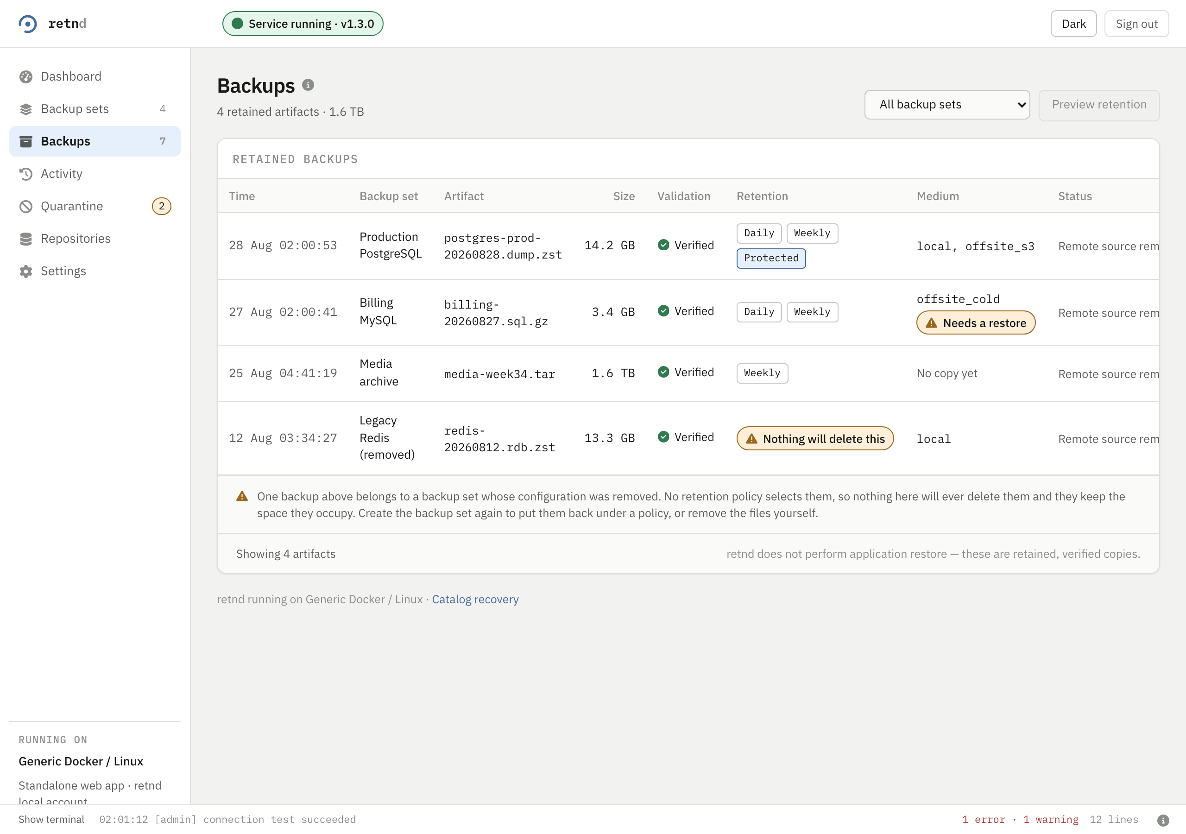
Task: Click the info icon beside Backups heading
Action: click(x=308, y=85)
